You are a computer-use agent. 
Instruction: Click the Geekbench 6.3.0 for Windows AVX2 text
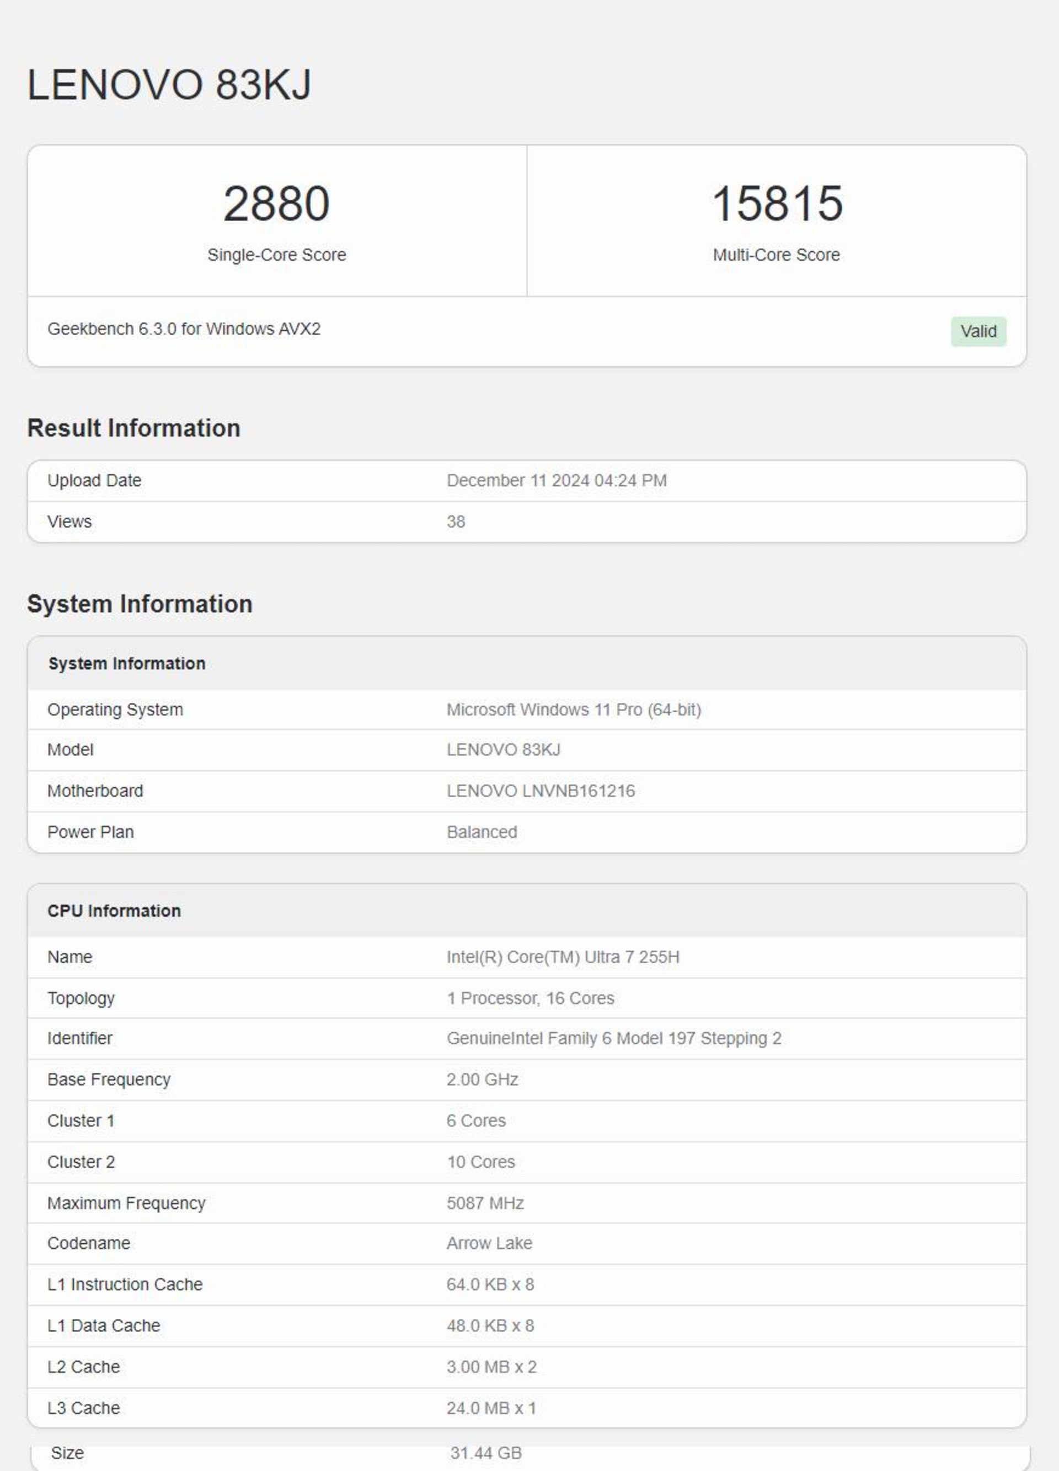pos(184,329)
